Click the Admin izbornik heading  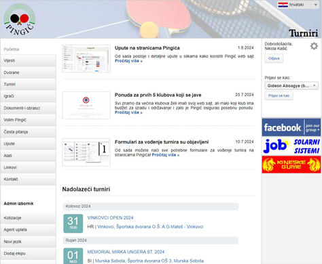tap(18, 204)
